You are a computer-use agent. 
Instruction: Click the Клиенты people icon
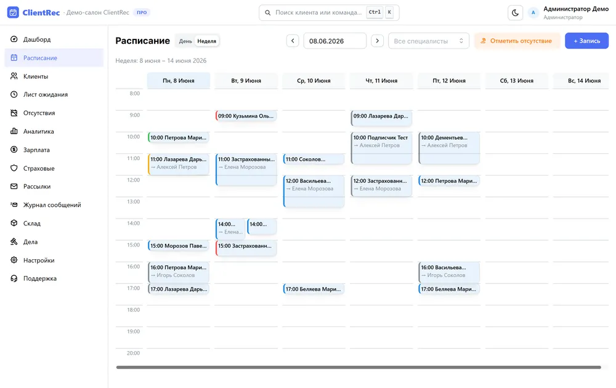[14, 76]
